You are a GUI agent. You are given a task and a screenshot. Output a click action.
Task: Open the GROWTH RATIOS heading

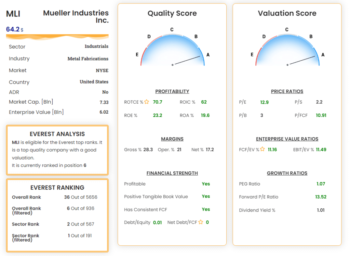coord(287,173)
